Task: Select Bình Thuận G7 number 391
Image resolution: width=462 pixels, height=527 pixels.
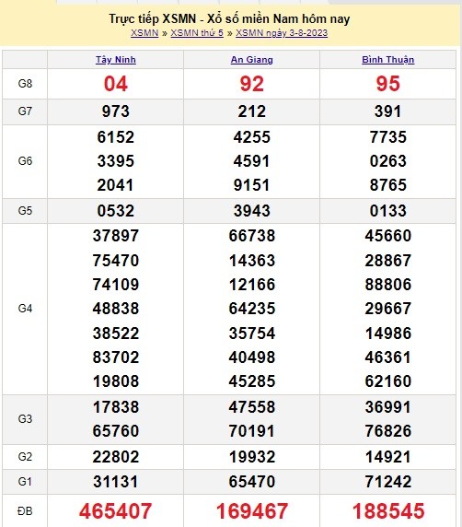Action: (x=388, y=111)
